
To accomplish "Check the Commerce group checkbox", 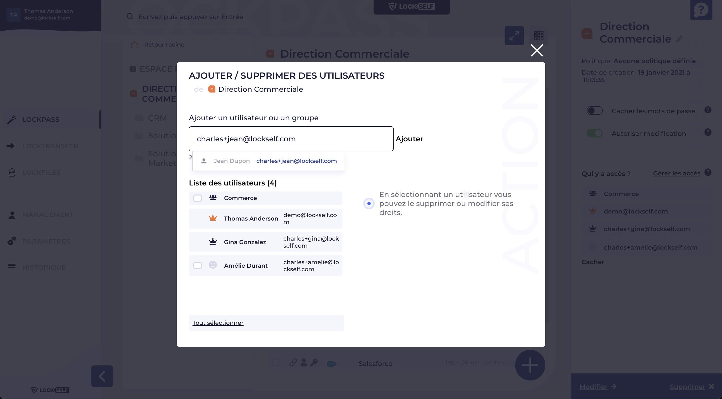I will pos(198,198).
